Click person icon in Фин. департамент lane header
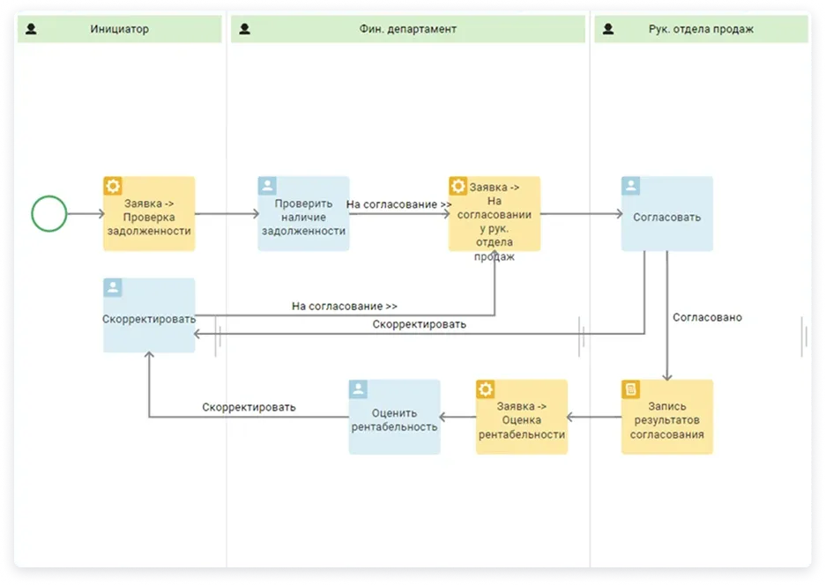The height and width of the screenshot is (585, 826). point(244,29)
